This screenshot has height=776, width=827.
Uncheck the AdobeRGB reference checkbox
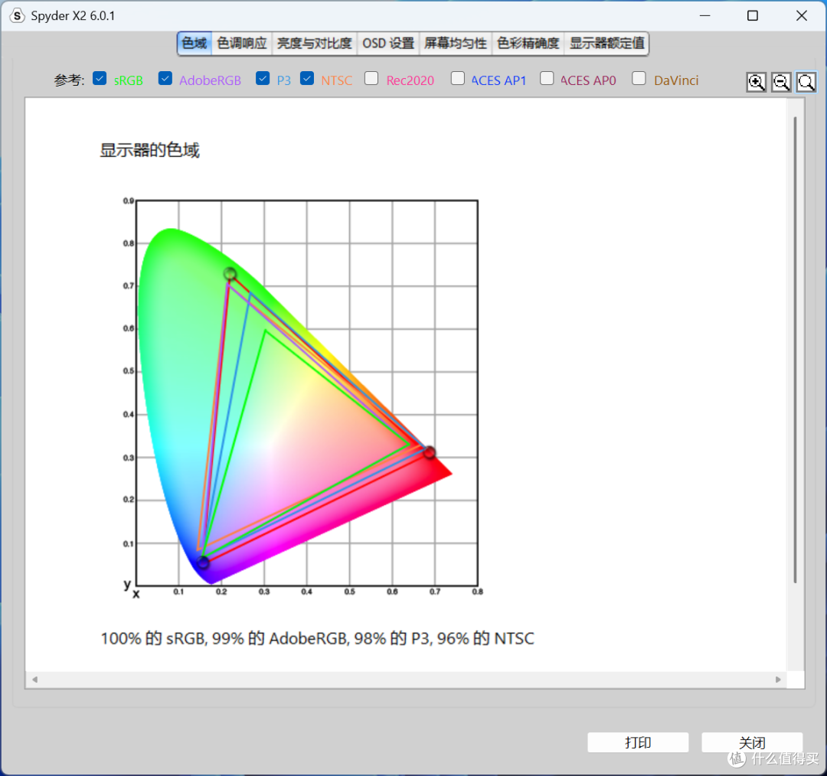165,78
